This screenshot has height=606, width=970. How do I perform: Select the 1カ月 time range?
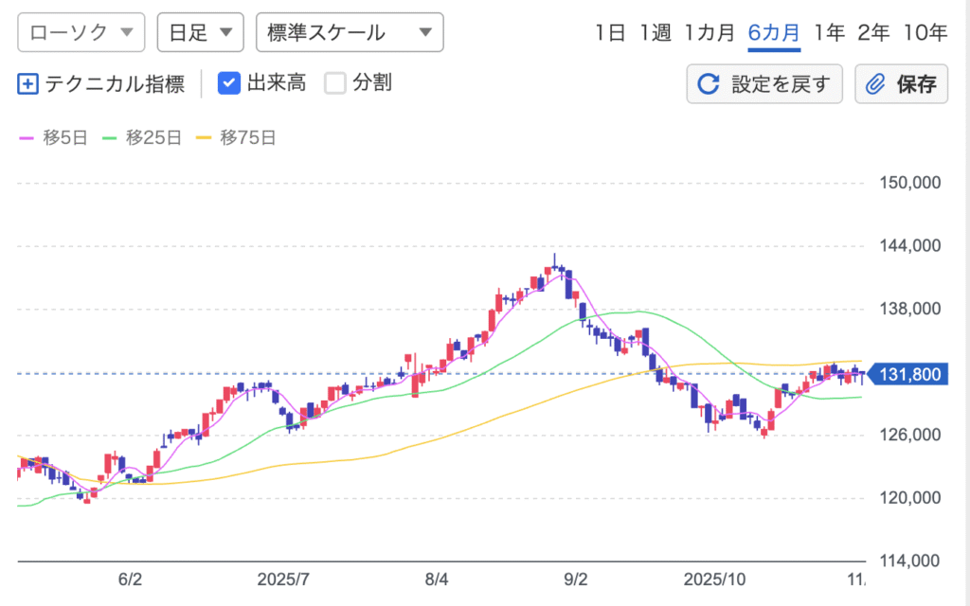click(x=710, y=32)
